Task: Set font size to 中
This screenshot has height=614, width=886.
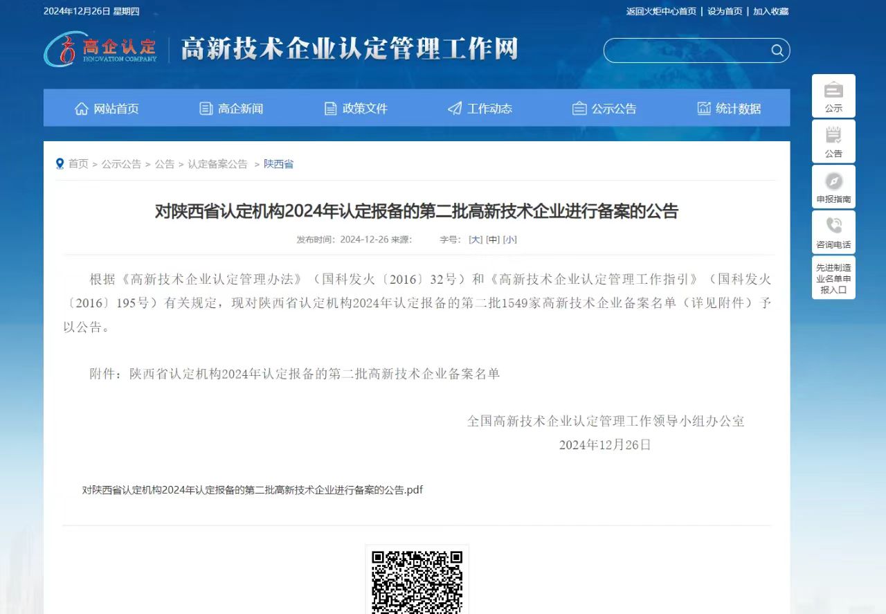Action: (x=493, y=240)
